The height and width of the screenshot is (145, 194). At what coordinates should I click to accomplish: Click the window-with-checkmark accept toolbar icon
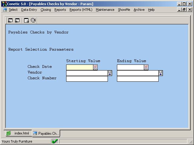(10, 20)
